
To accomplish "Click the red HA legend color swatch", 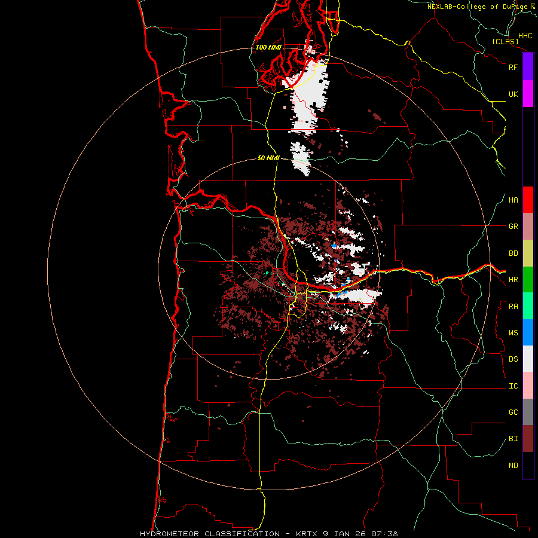I will click(528, 200).
